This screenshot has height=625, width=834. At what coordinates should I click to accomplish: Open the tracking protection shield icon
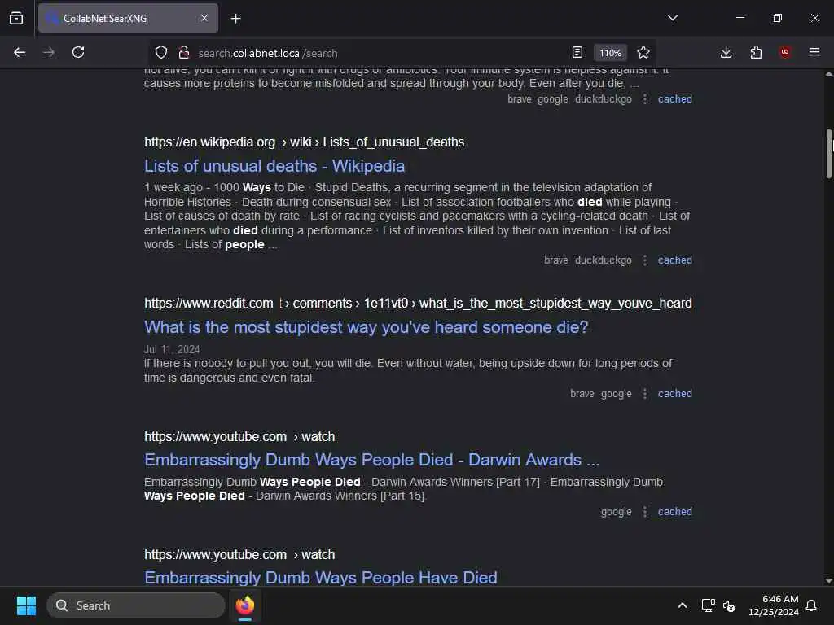(161, 53)
